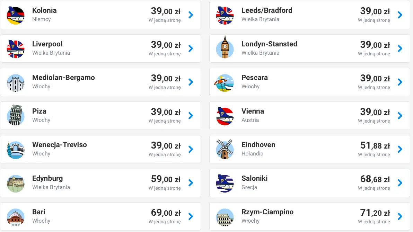This screenshot has height=232, width=413.
Task: Select the Kolonia destination name
Action: pyautogui.click(x=44, y=10)
